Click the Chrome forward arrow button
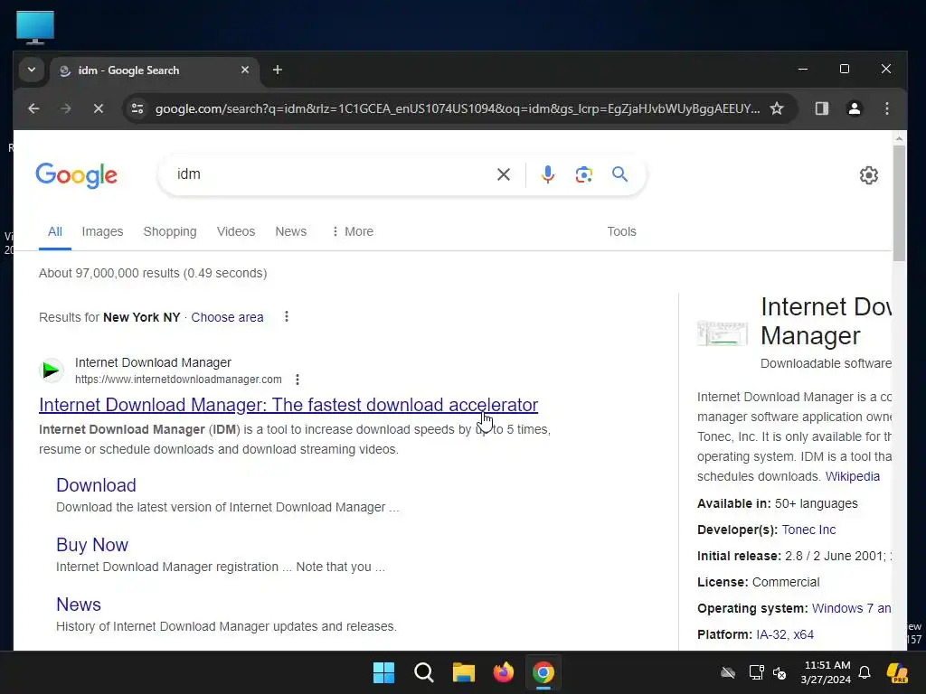926x694 pixels. coord(65,108)
